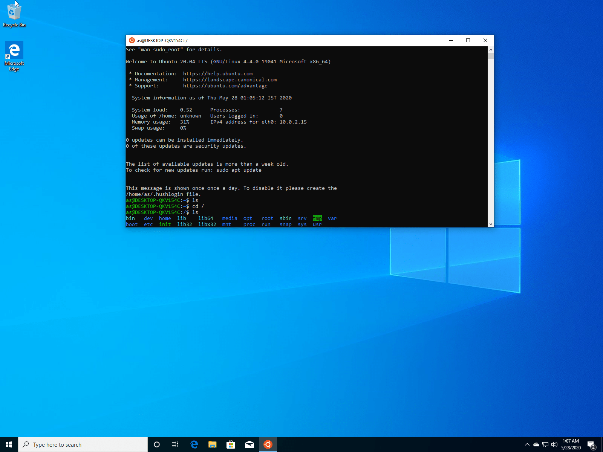Open Task View from the taskbar
This screenshot has width=603, height=452.
click(x=175, y=444)
